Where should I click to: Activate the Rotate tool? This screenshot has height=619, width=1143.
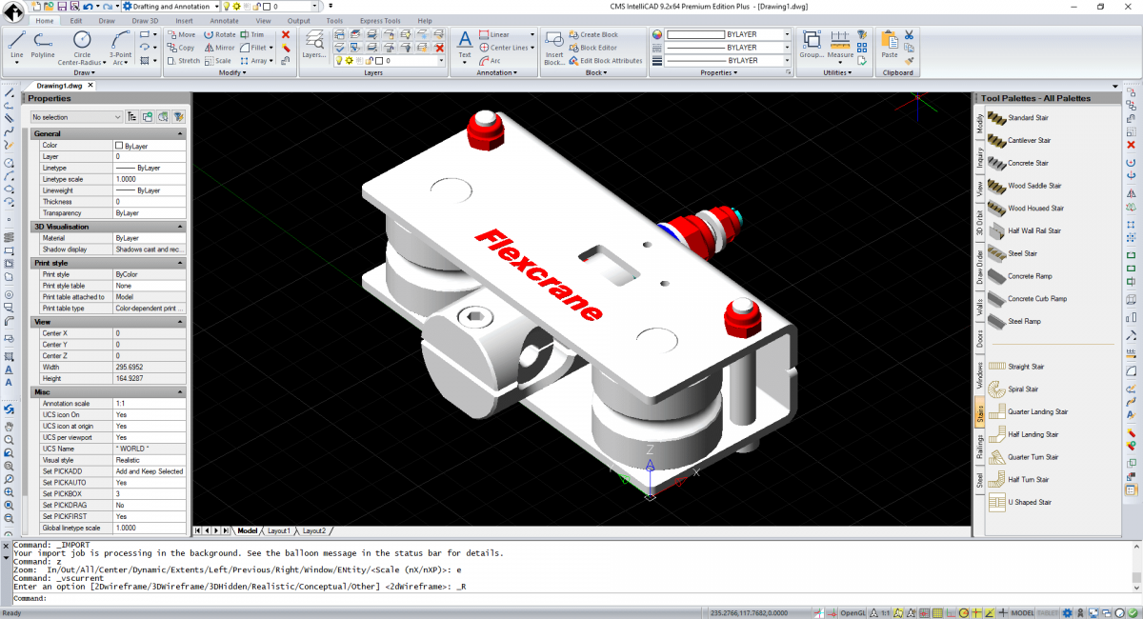click(x=220, y=34)
